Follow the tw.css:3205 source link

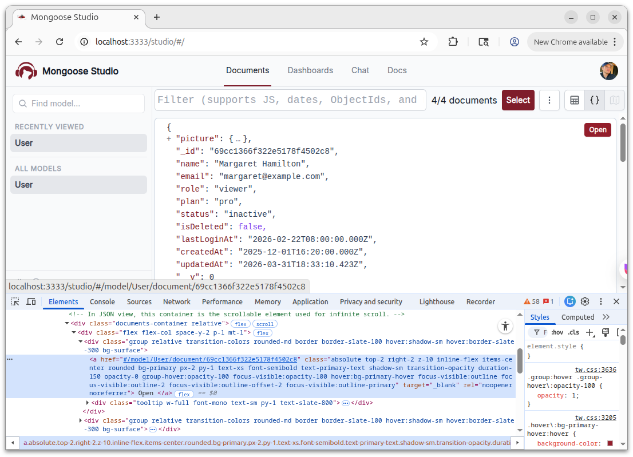595,418
